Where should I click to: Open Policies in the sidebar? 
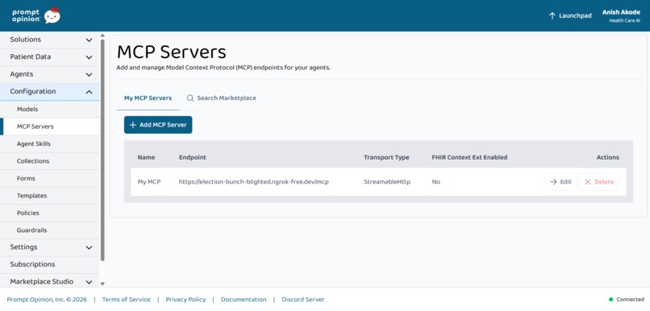tap(50, 213)
